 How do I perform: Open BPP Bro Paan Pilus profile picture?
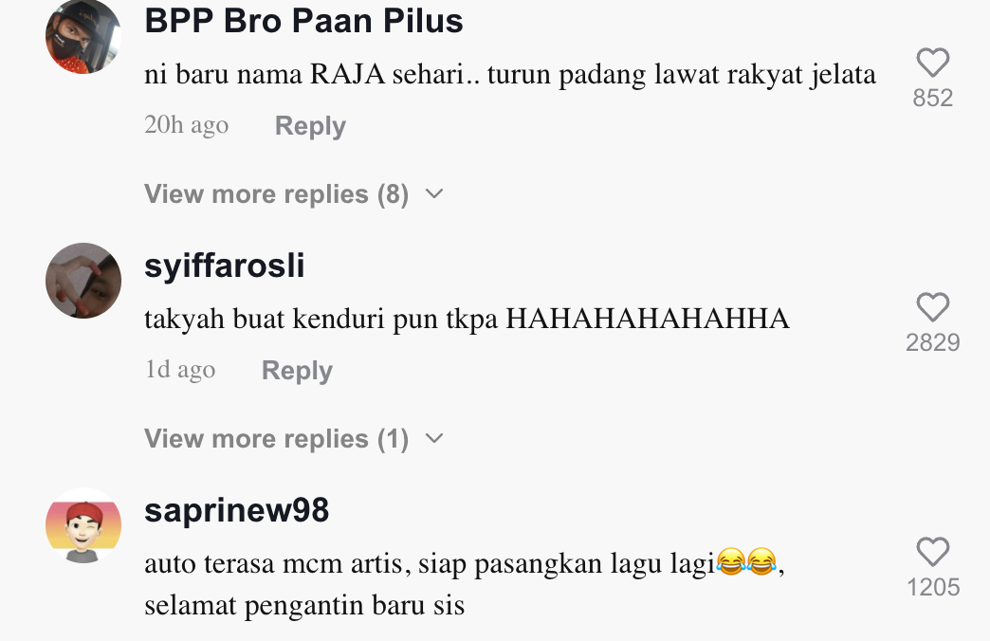[83, 36]
